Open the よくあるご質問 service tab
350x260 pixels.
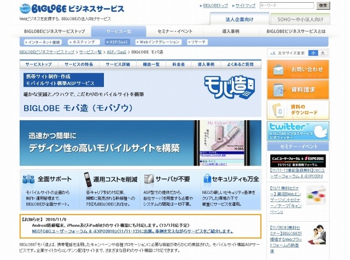(241, 64)
